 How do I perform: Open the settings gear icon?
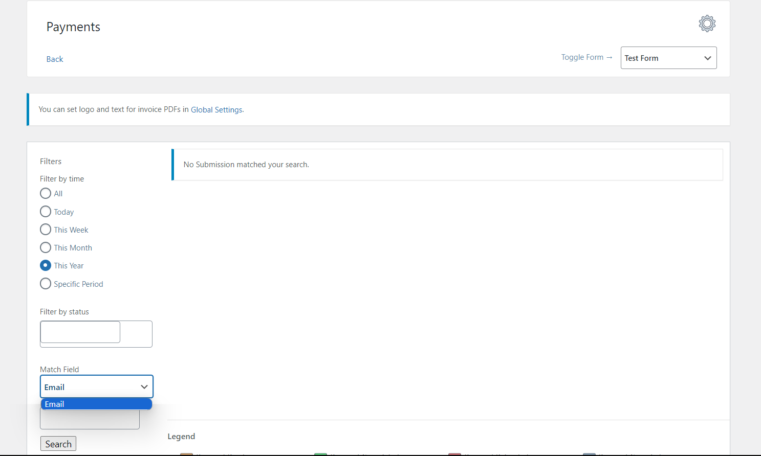coord(707,23)
